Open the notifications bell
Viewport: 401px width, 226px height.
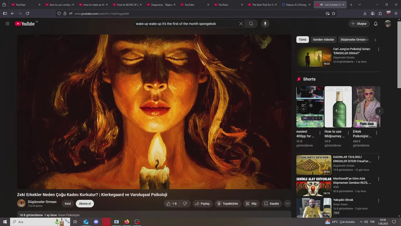tap(376, 24)
